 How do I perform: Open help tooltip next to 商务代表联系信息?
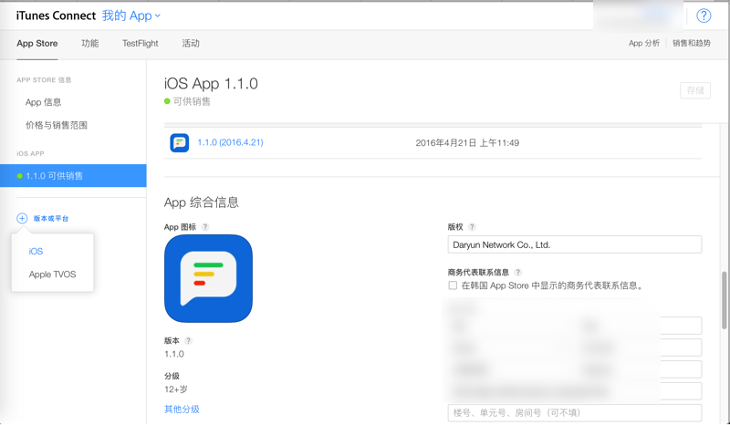click(517, 273)
